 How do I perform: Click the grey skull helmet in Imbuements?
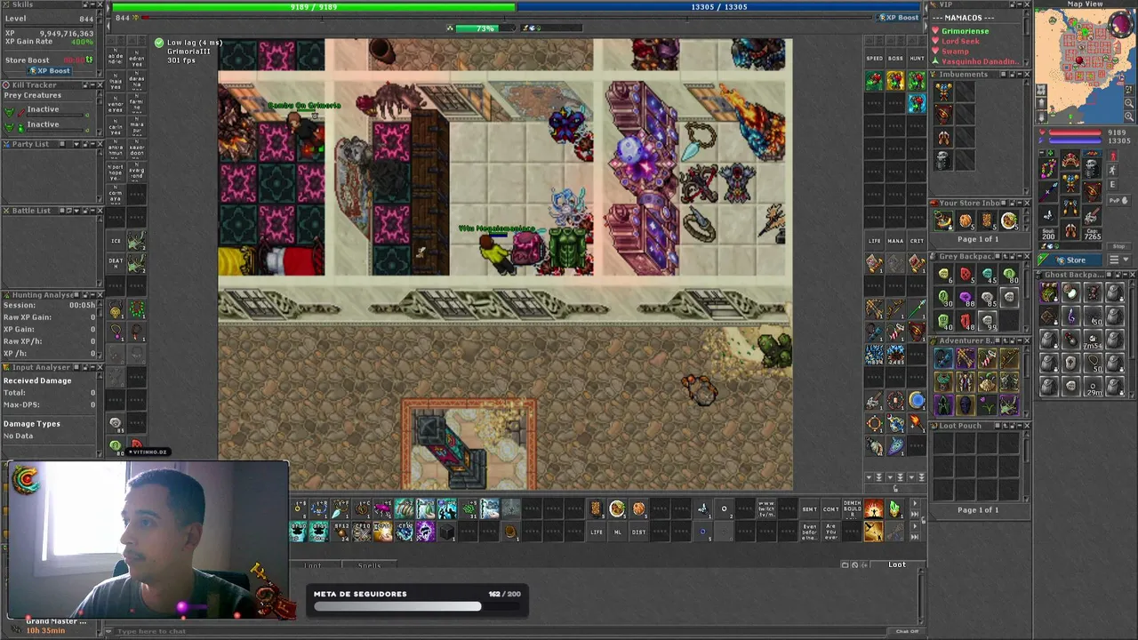click(943, 160)
